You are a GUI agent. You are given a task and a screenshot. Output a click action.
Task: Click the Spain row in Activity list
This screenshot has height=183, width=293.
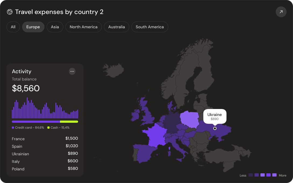click(x=45, y=146)
